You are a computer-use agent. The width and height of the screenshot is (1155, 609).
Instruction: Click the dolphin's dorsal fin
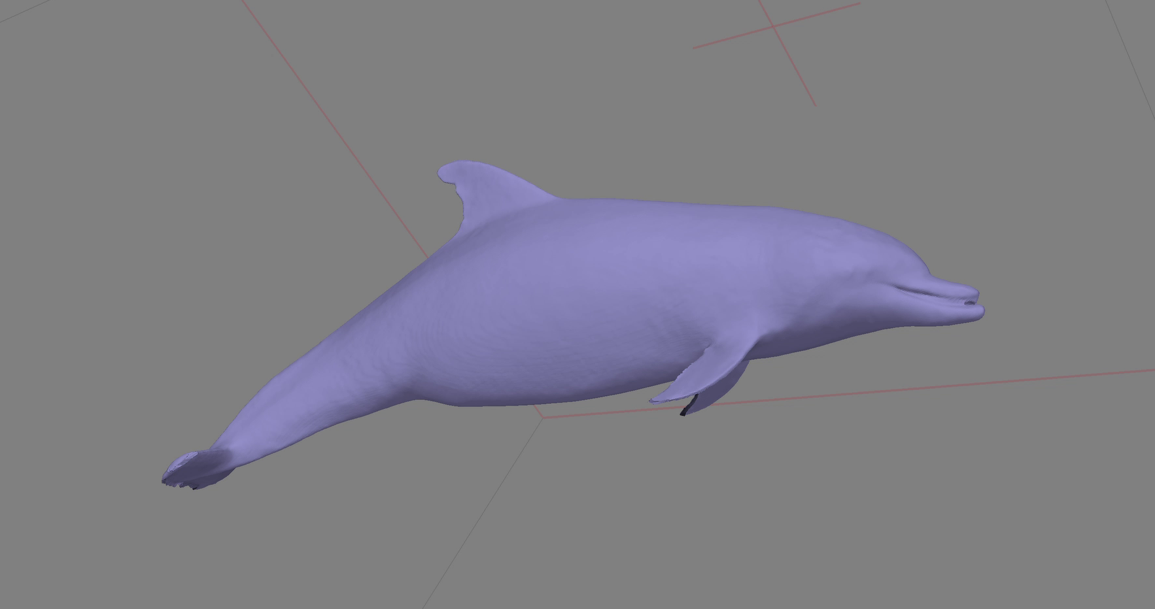[484, 189]
